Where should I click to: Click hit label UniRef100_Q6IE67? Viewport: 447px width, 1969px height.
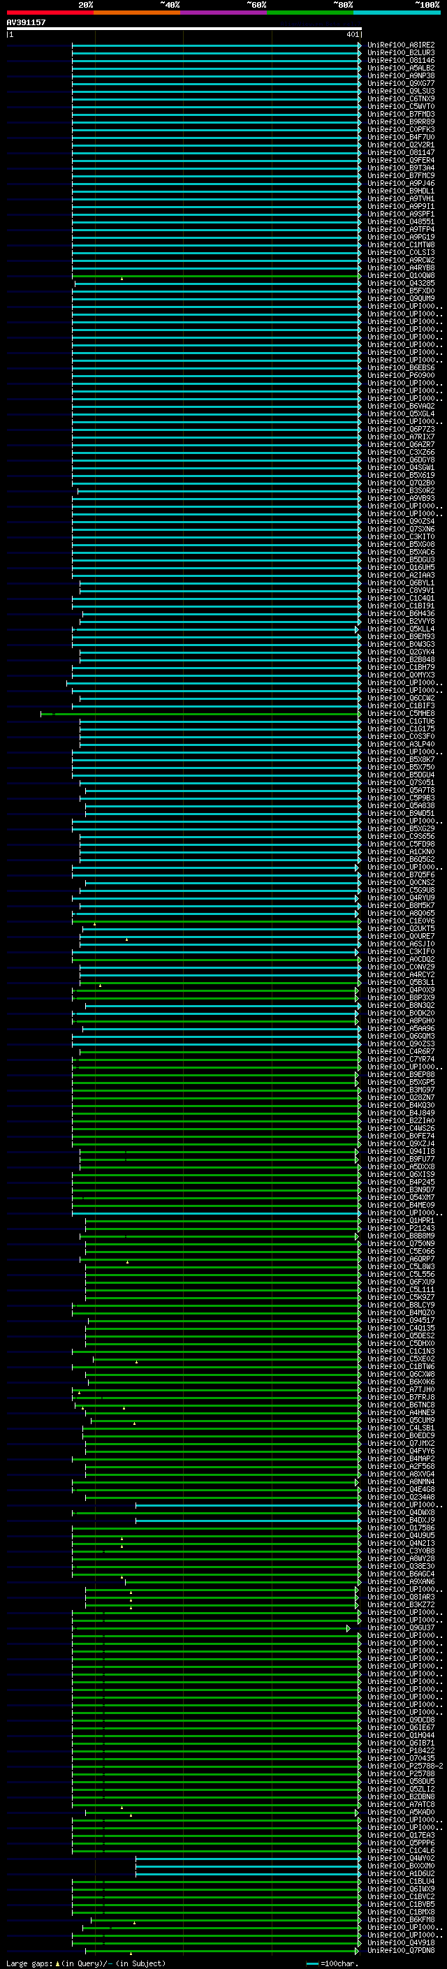click(400, 1727)
